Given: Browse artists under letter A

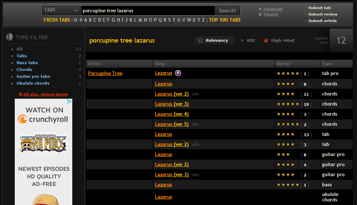Looking at the screenshot, I should [86, 20].
